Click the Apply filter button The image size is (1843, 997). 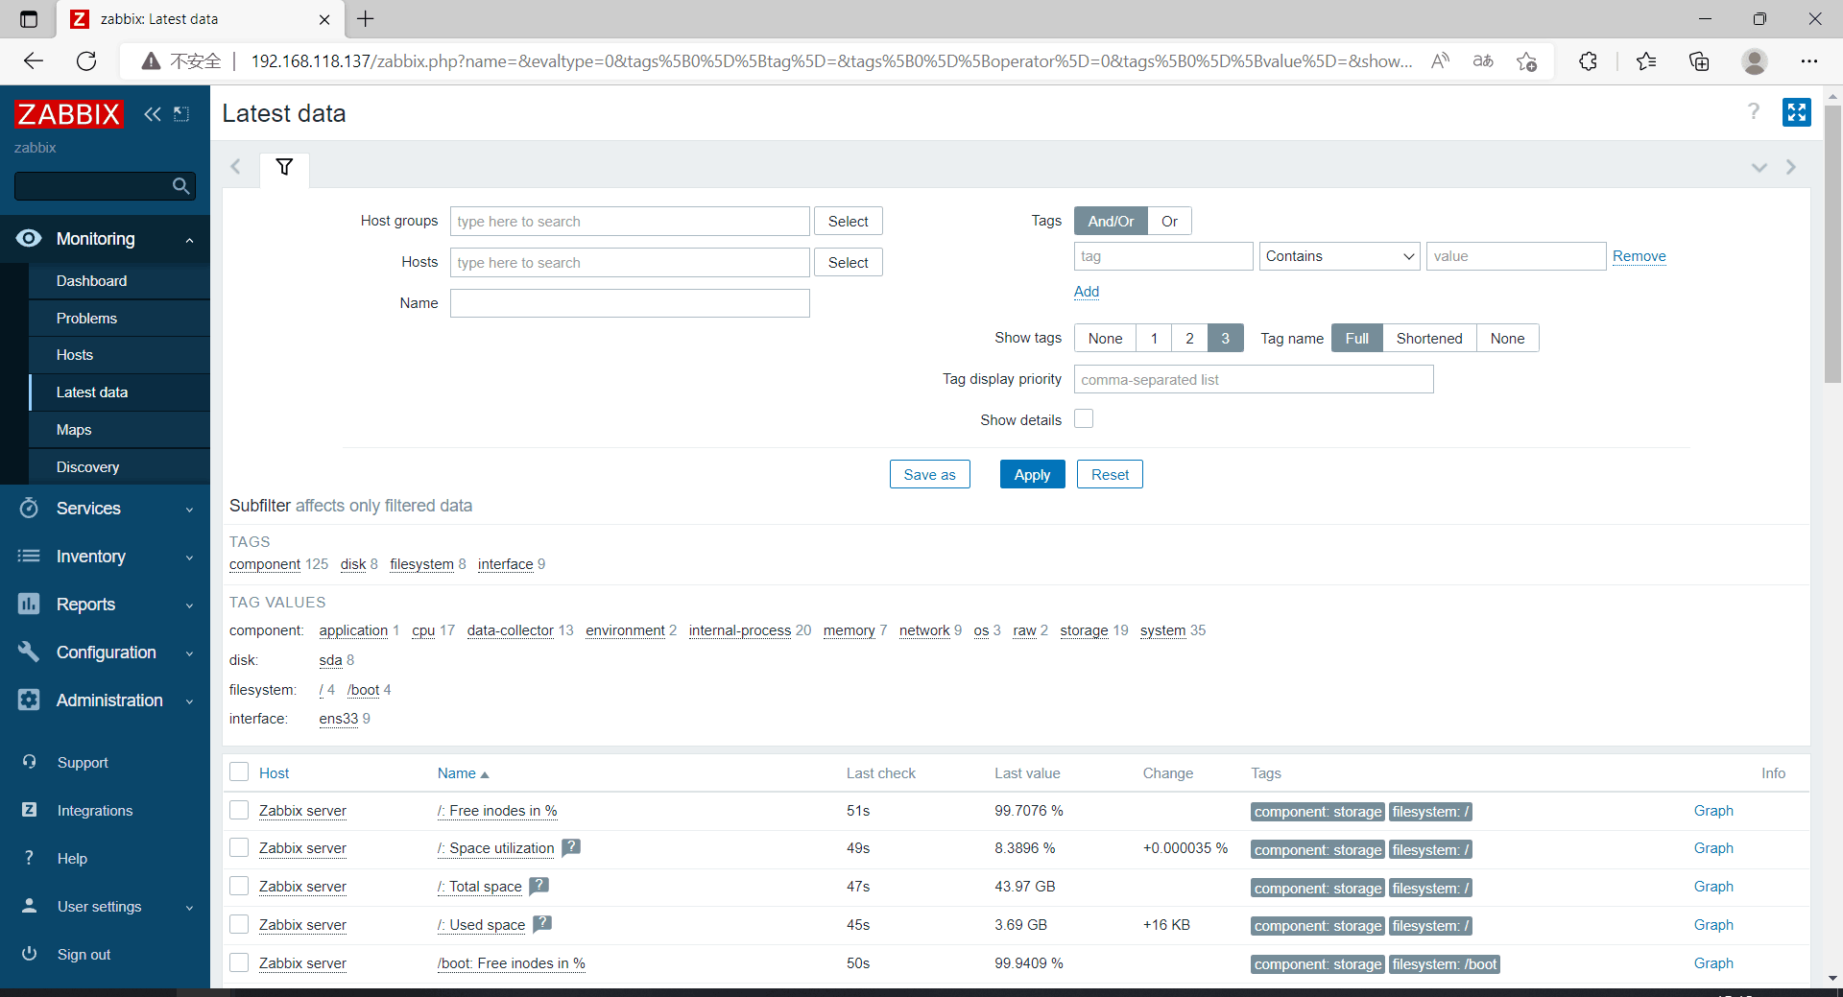pos(1032,474)
